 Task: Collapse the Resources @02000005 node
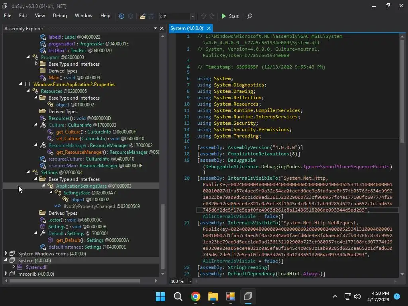[28, 90]
